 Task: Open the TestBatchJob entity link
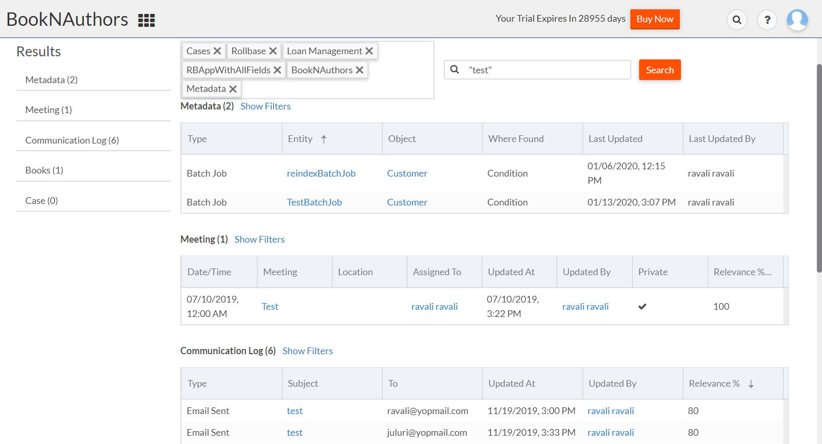314,202
